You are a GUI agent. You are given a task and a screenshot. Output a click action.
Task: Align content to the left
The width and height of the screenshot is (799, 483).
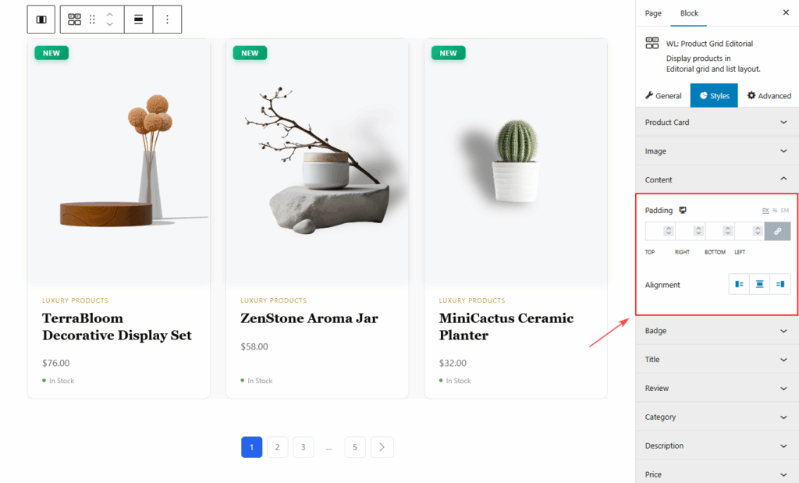(739, 285)
